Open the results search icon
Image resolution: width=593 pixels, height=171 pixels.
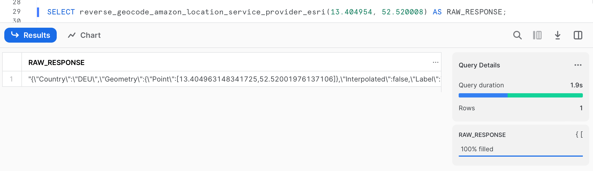pyautogui.click(x=517, y=35)
